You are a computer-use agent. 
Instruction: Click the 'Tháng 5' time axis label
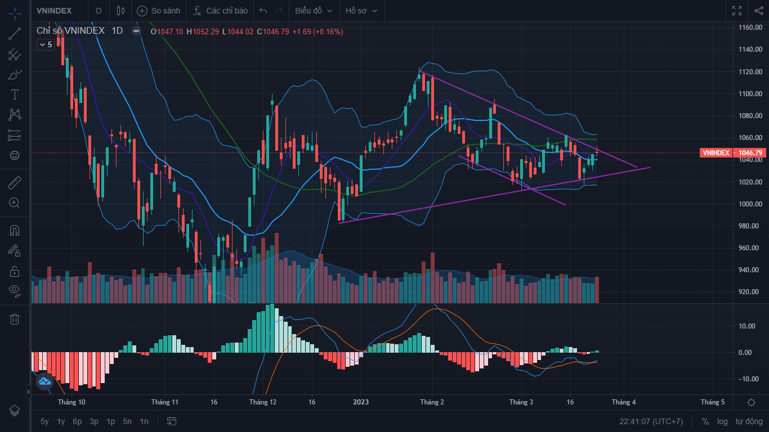(713, 402)
